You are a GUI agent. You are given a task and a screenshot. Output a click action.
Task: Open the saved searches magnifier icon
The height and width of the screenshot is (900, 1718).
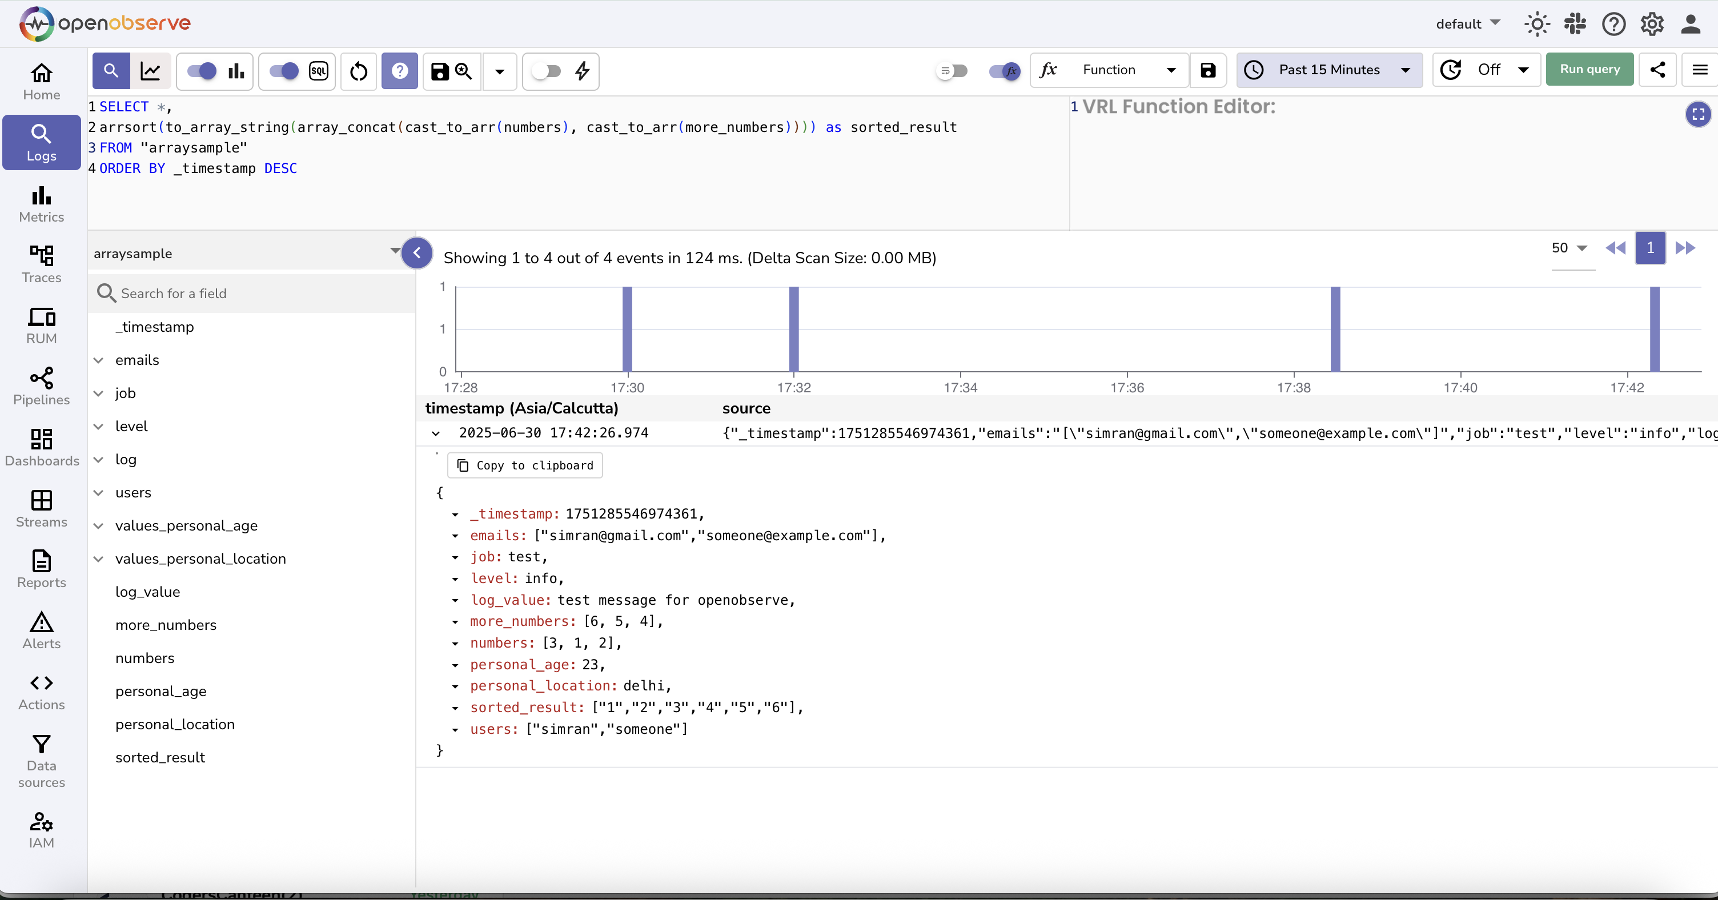[464, 71]
